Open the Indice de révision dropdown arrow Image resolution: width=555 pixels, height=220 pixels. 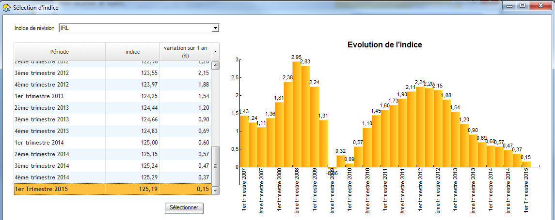[x=215, y=28]
